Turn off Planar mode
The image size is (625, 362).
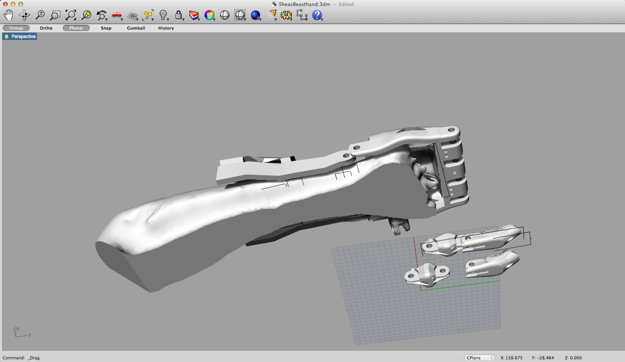click(x=76, y=28)
